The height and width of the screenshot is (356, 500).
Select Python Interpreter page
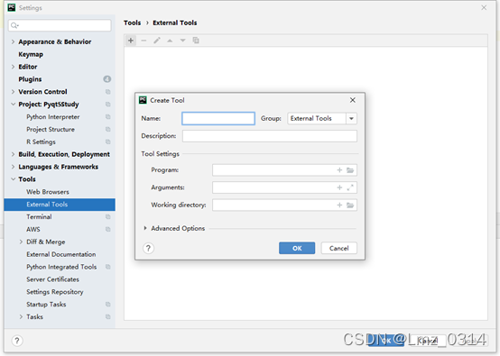(53, 117)
